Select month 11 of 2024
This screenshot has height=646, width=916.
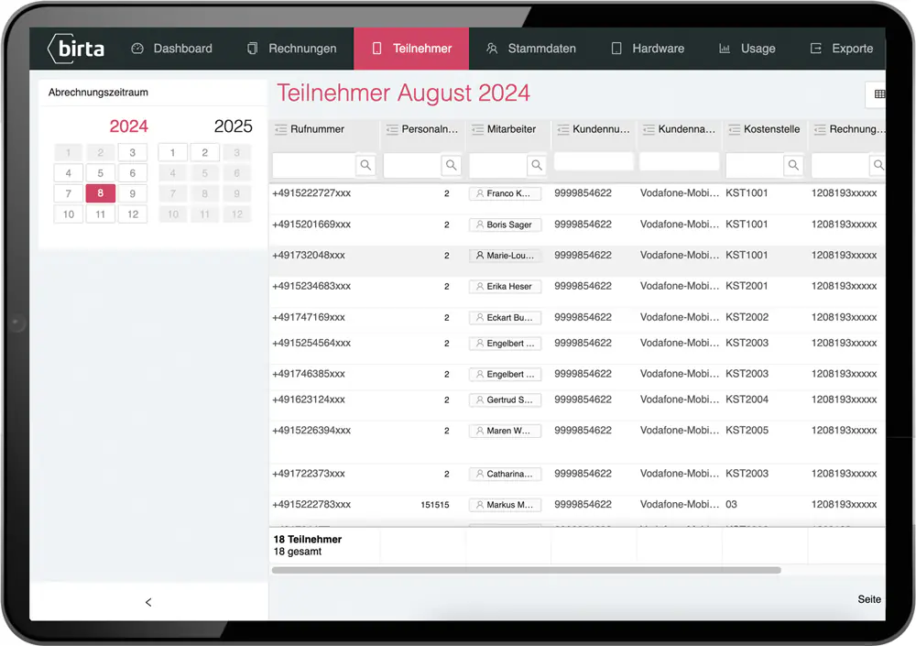tap(101, 214)
